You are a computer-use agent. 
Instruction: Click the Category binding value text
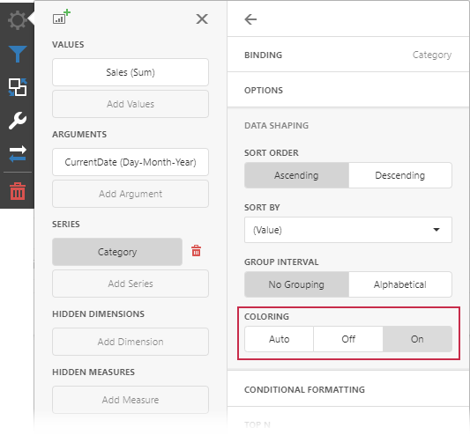432,55
